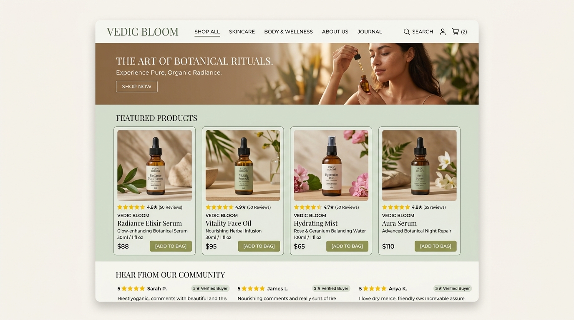Click 'Advanced Botanical Night Repair' description
This screenshot has height=320, width=574.
point(417,231)
